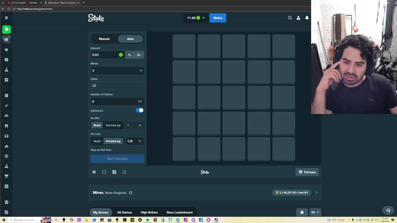Open game settings gear icon
The height and width of the screenshot is (223, 397).
coord(94,172)
